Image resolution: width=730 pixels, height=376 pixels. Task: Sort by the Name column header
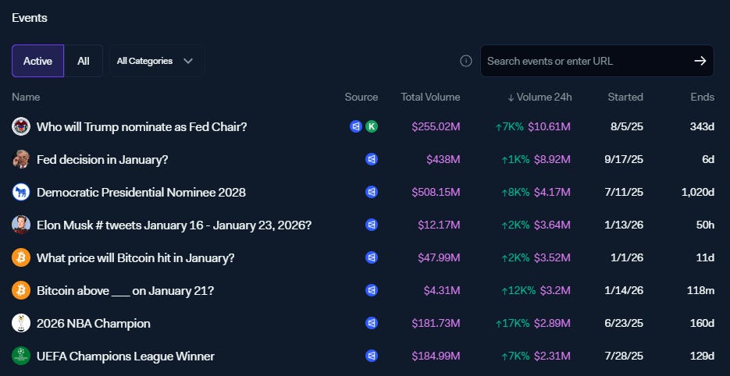26,98
